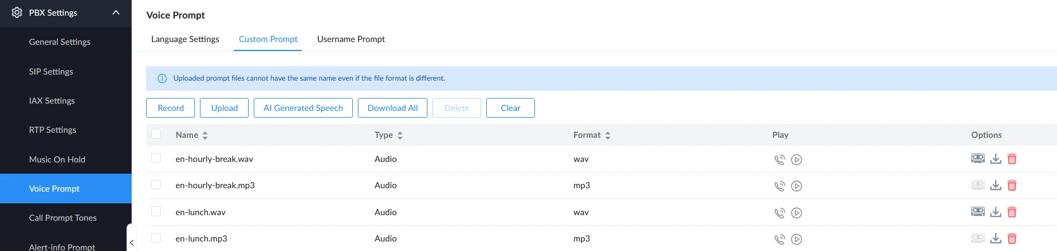Sort prompts by Name column arrows
The width and height of the screenshot is (1057, 251).
[205, 135]
